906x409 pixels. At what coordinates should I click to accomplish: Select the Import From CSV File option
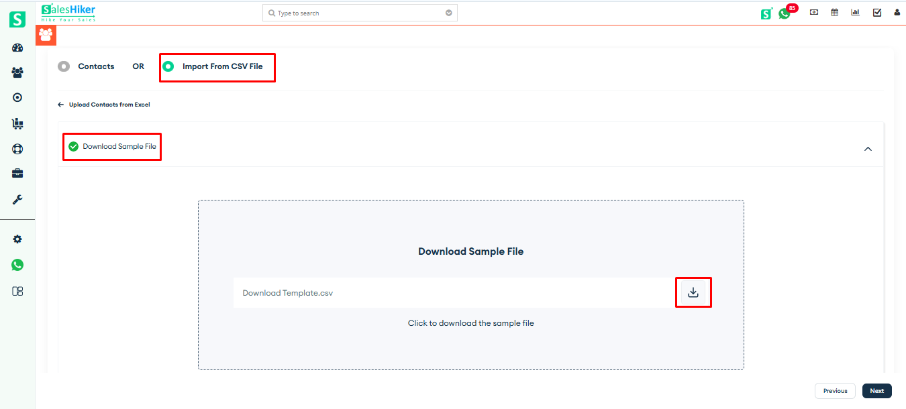(168, 66)
